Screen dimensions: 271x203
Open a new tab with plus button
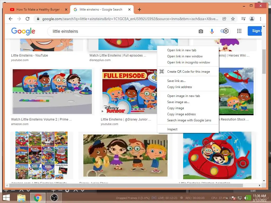click(x=139, y=10)
